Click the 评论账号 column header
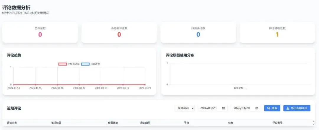The height and width of the screenshot is (130, 319). click(277, 123)
